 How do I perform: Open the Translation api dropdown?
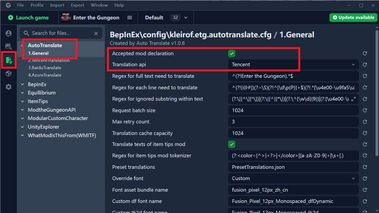(293, 65)
